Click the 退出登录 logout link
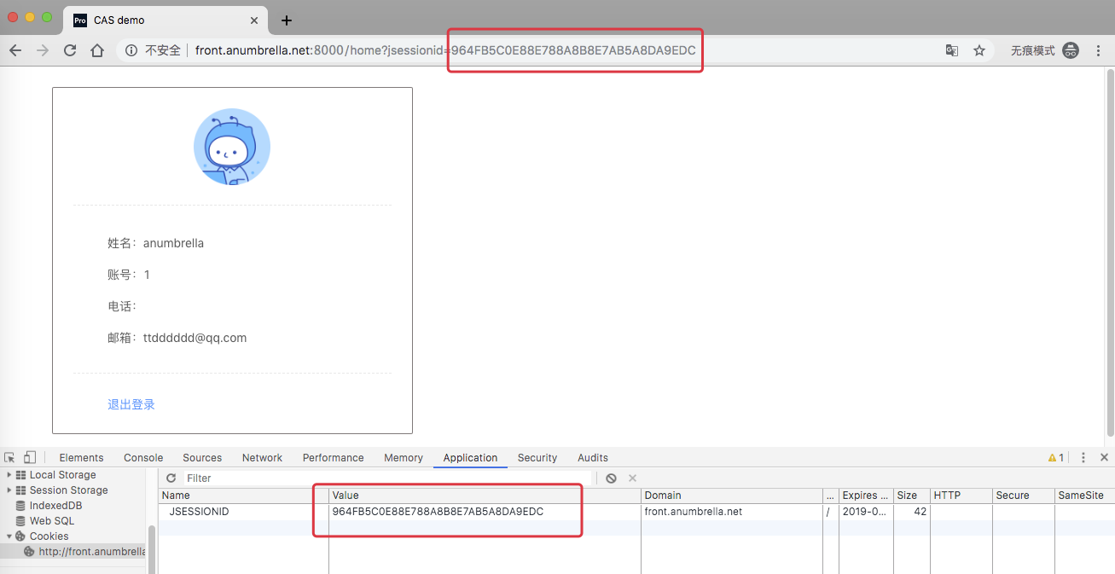1115x574 pixels. (x=131, y=403)
